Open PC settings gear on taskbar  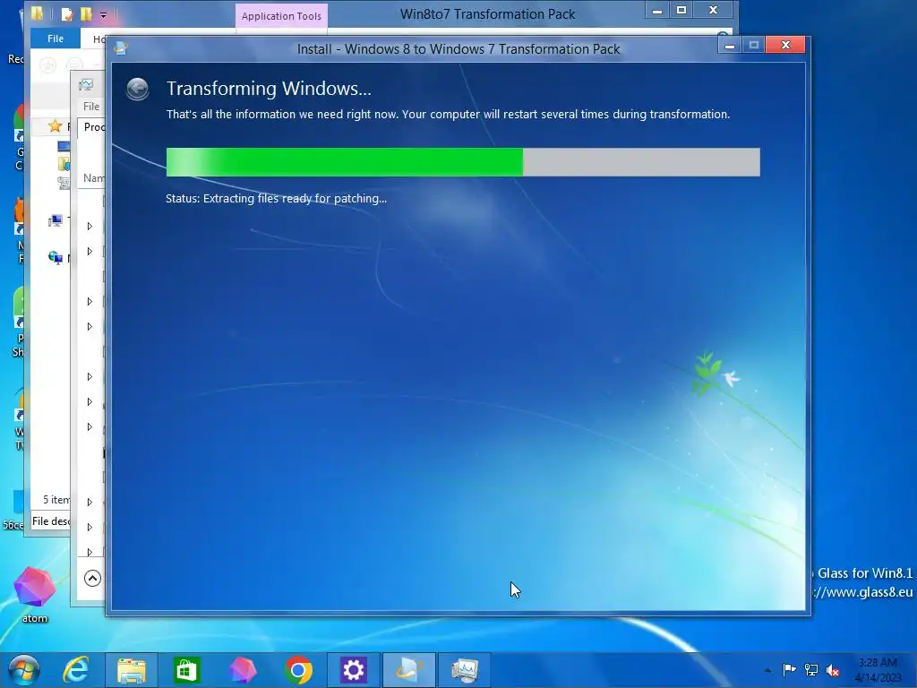point(353,670)
